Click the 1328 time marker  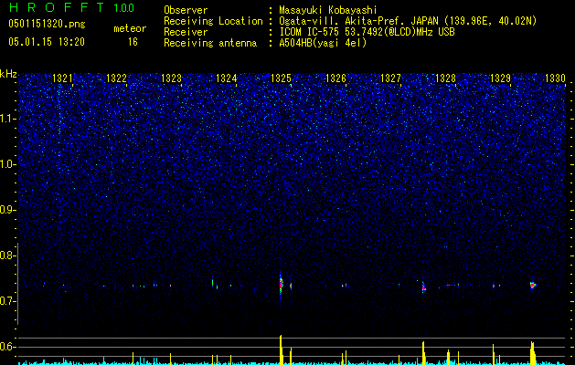pos(445,78)
